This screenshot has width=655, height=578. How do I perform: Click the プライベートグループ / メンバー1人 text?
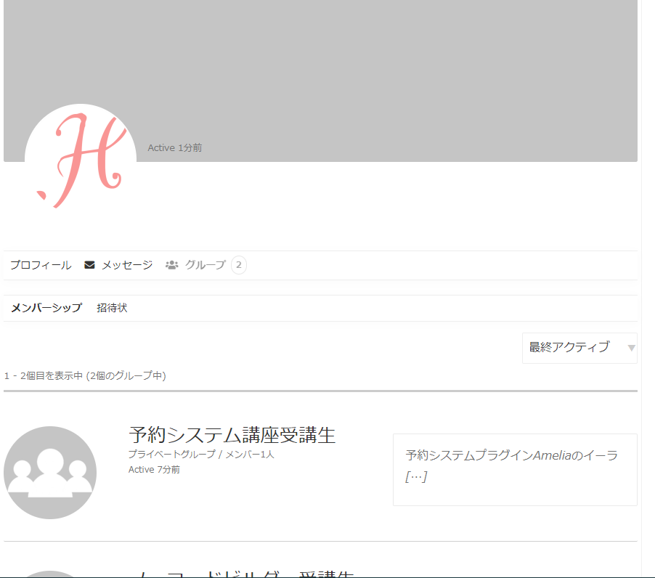pyautogui.click(x=201, y=455)
